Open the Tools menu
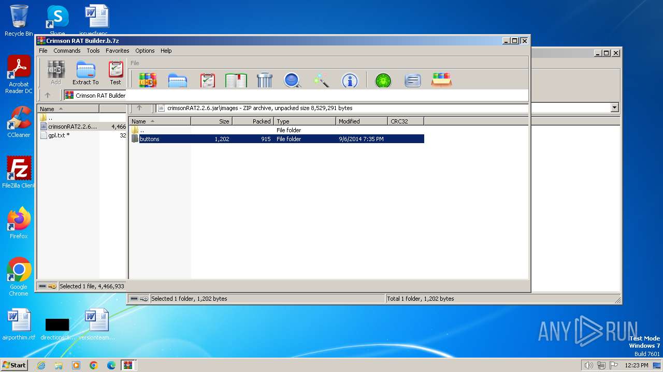663x372 pixels. pyautogui.click(x=93, y=51)
